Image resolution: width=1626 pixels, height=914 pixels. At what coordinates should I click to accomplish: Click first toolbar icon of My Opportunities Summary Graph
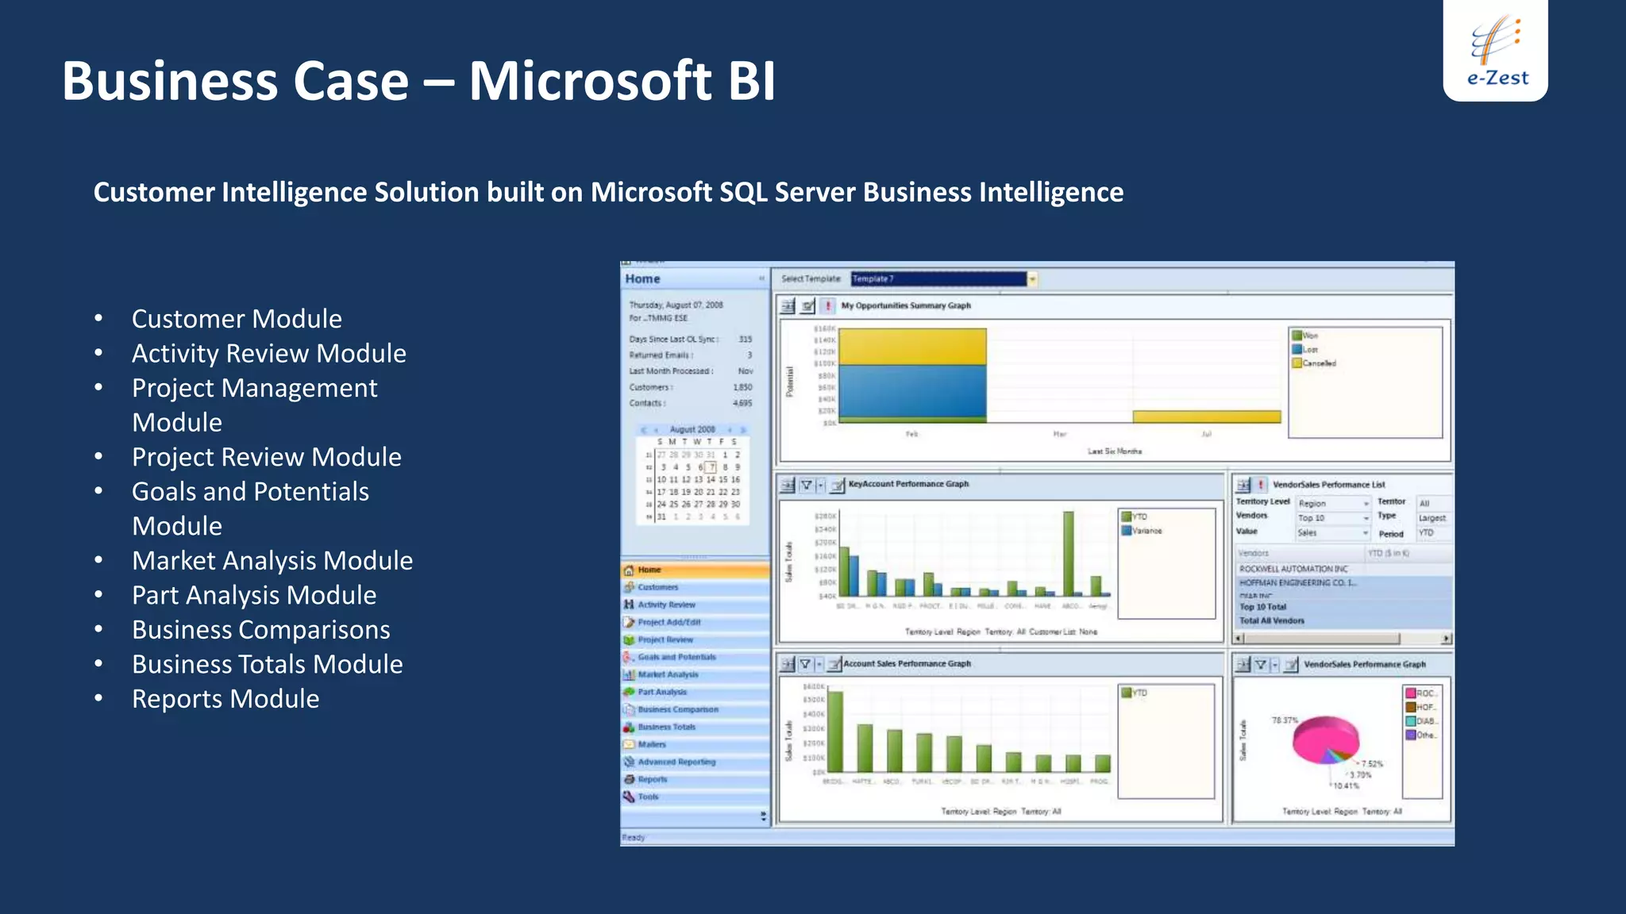[788, 305]
